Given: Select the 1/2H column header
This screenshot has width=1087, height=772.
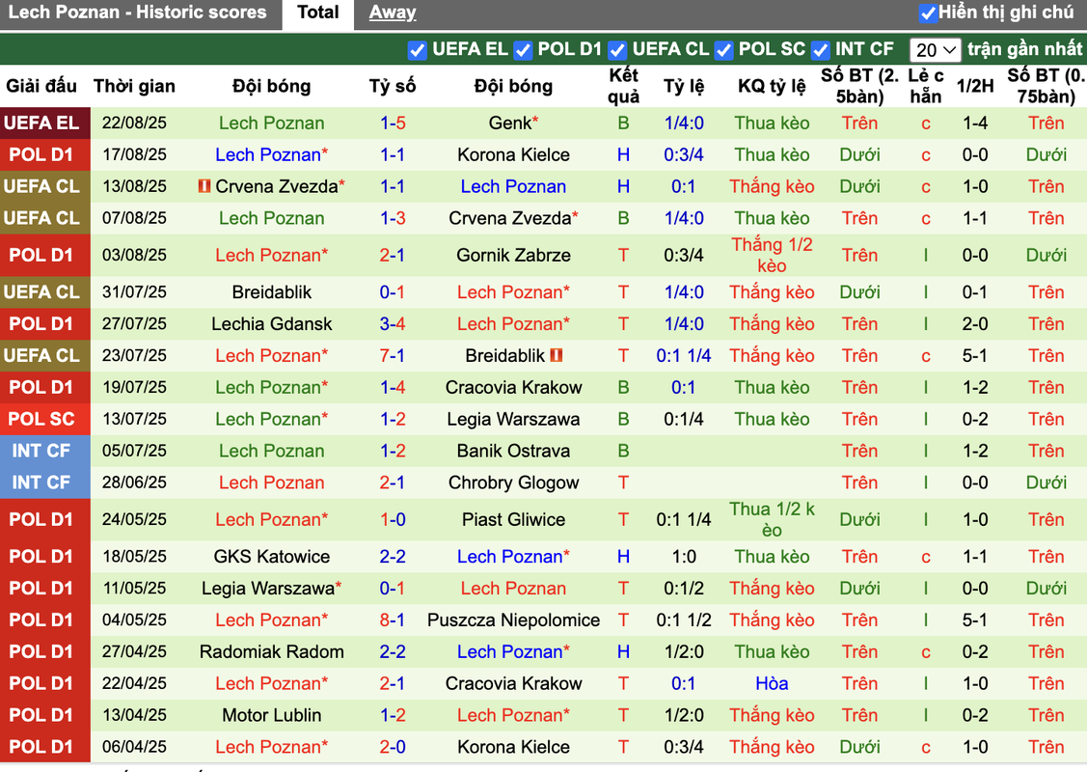Looking at the screenshot, I should (x=975, y=86).
